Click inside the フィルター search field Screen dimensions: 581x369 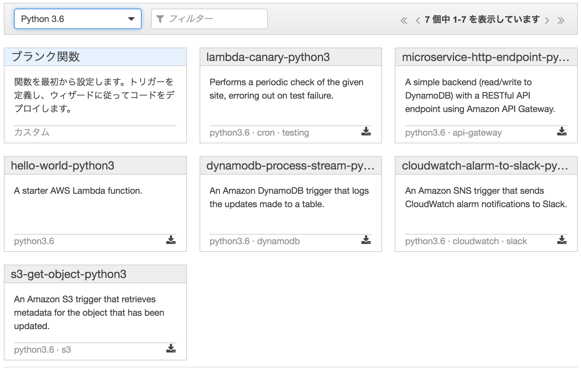tap(210, 19)
